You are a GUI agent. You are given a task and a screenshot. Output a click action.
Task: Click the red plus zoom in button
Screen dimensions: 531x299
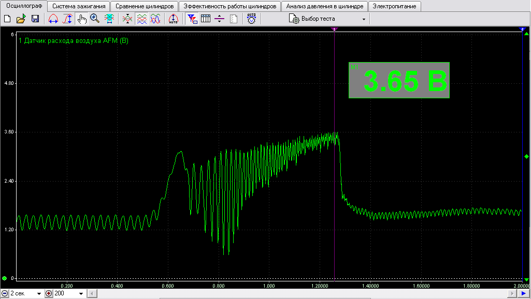49,294
